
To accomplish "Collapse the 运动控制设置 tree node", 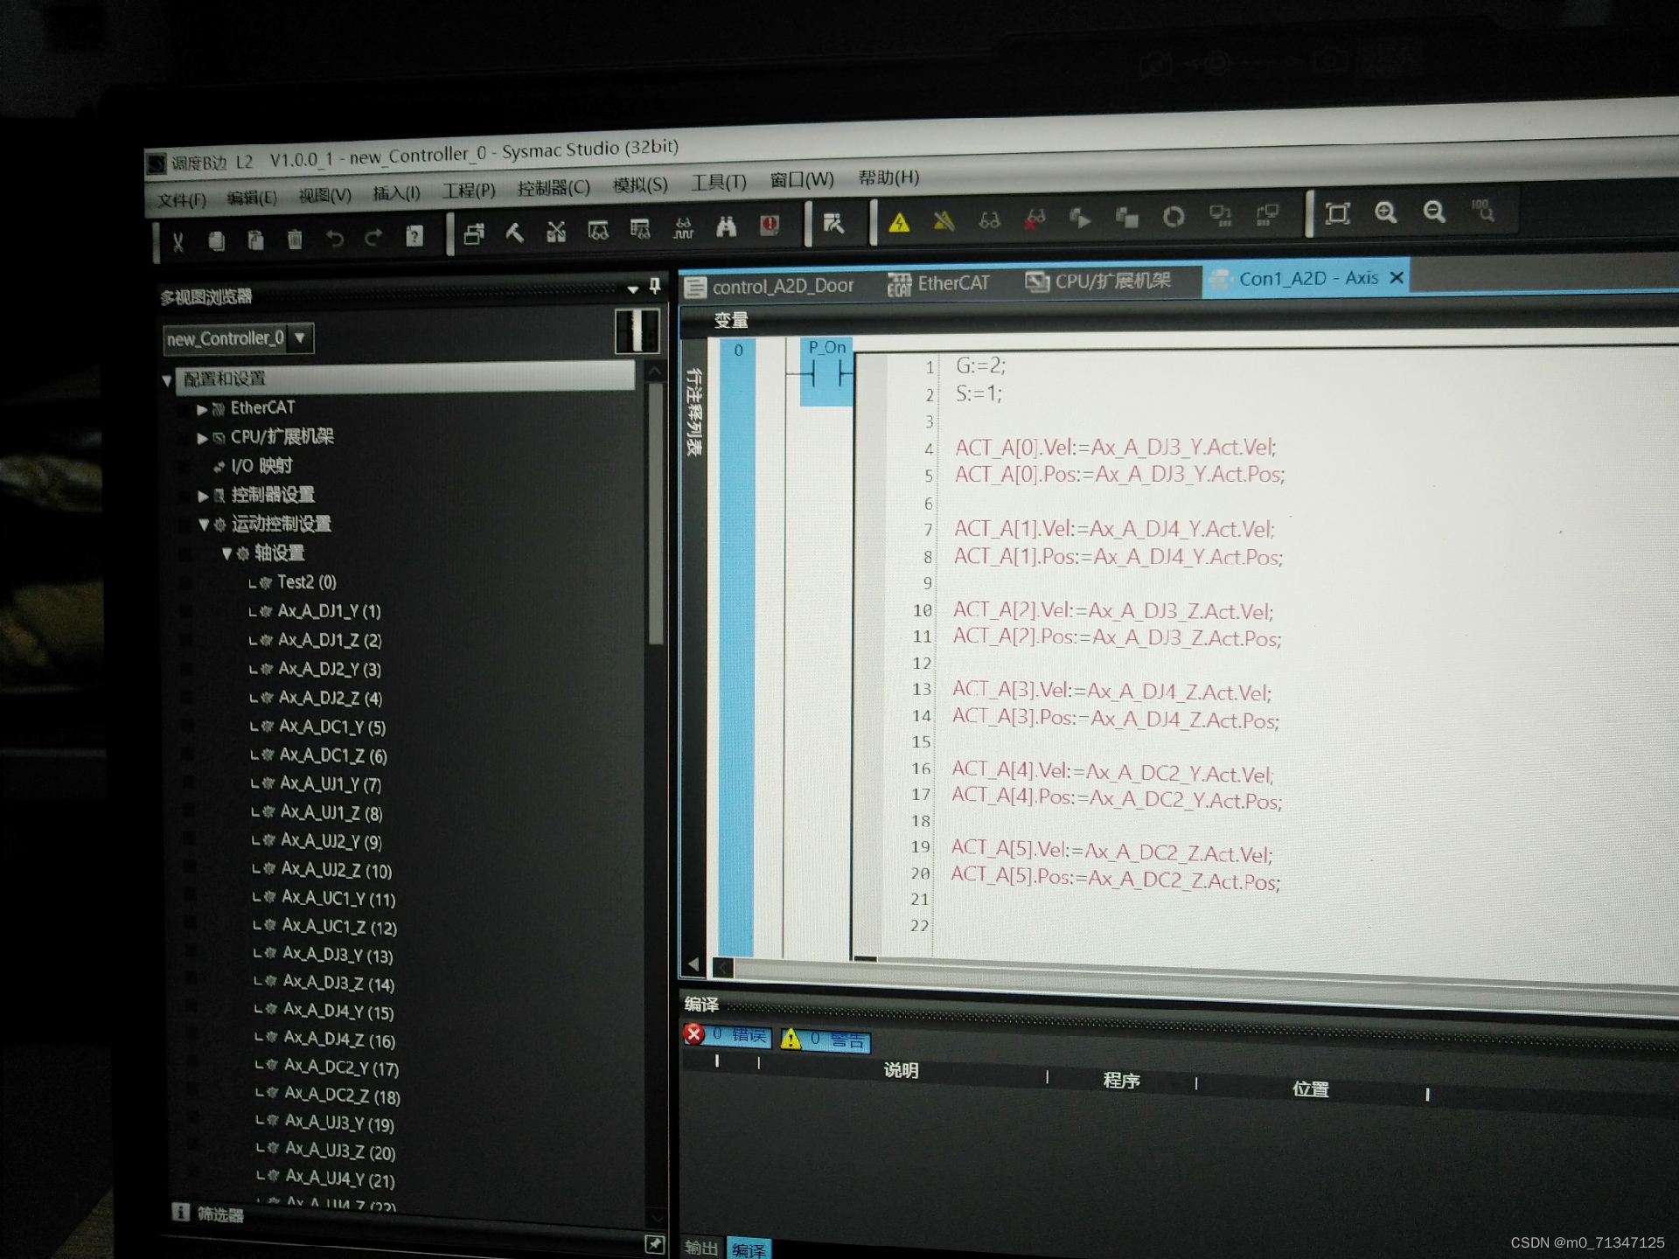I will tap(203, 525).
